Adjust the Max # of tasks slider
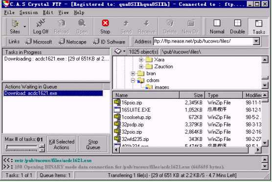This screenshot has height=182, width=272. point(21,148)
